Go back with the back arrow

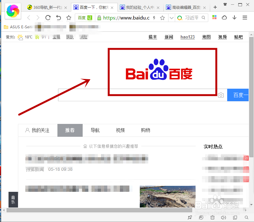[29, 18]
